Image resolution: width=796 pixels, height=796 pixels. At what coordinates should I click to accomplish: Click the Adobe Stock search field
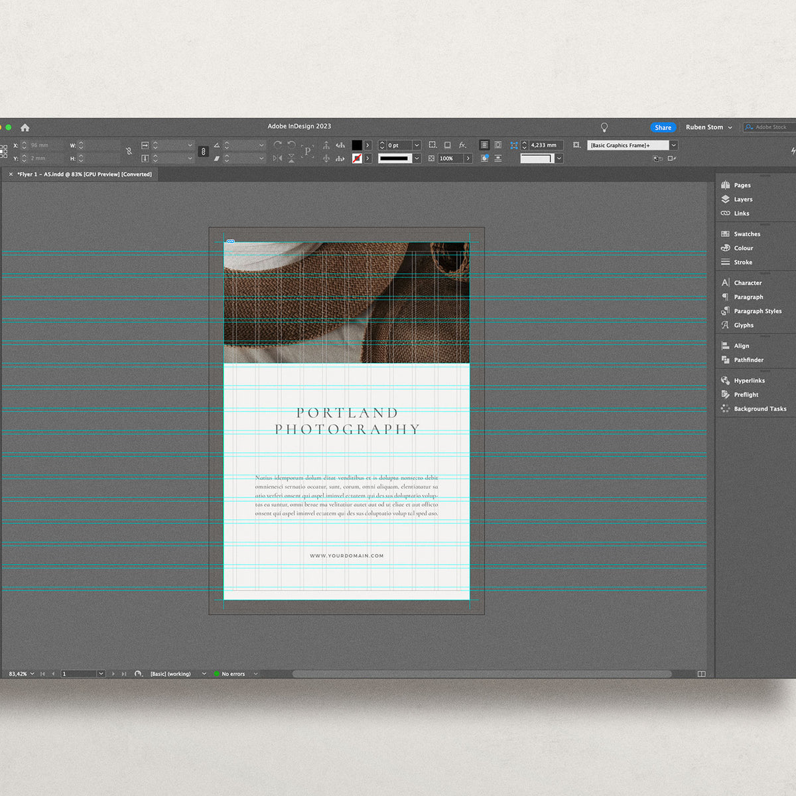coord(769,127)
